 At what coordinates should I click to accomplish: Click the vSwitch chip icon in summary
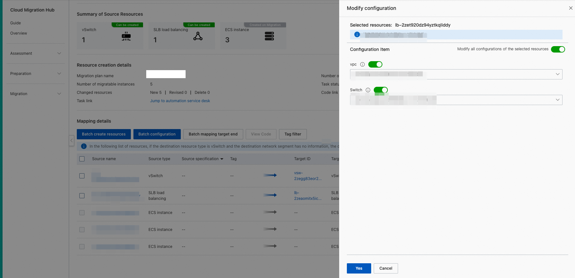click(126, 37)
